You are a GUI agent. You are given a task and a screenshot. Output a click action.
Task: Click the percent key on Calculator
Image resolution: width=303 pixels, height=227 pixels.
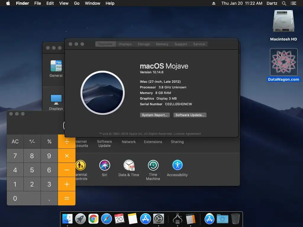[x=49, y=142]
